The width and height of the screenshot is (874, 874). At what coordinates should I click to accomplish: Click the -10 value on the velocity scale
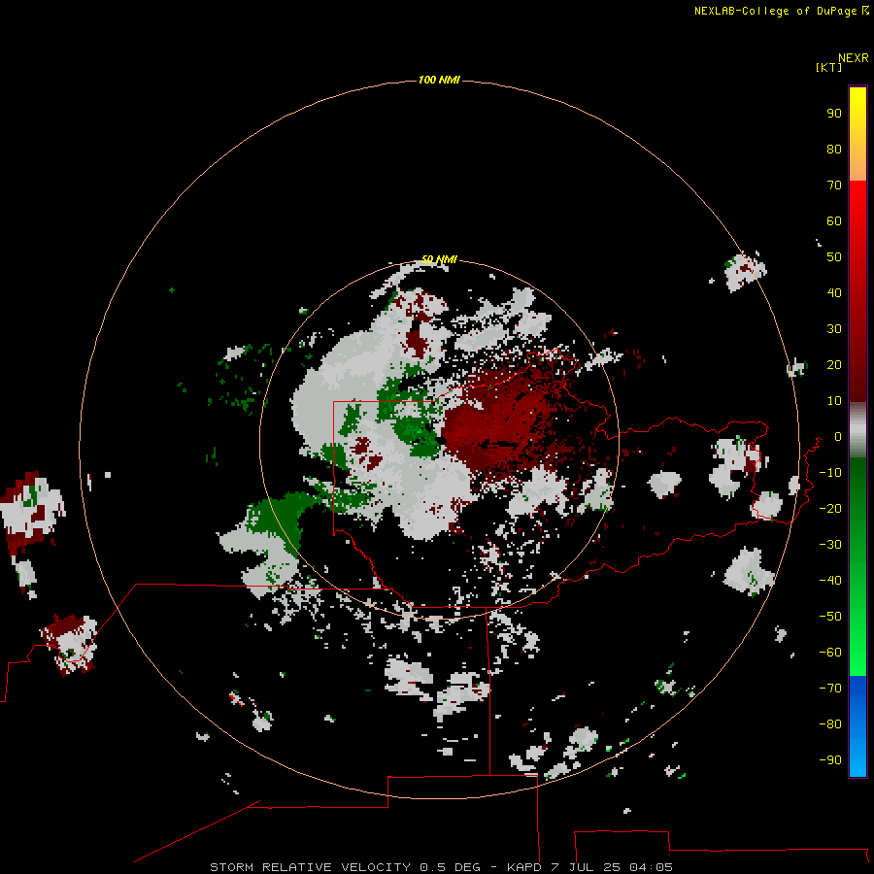point(830,473)
